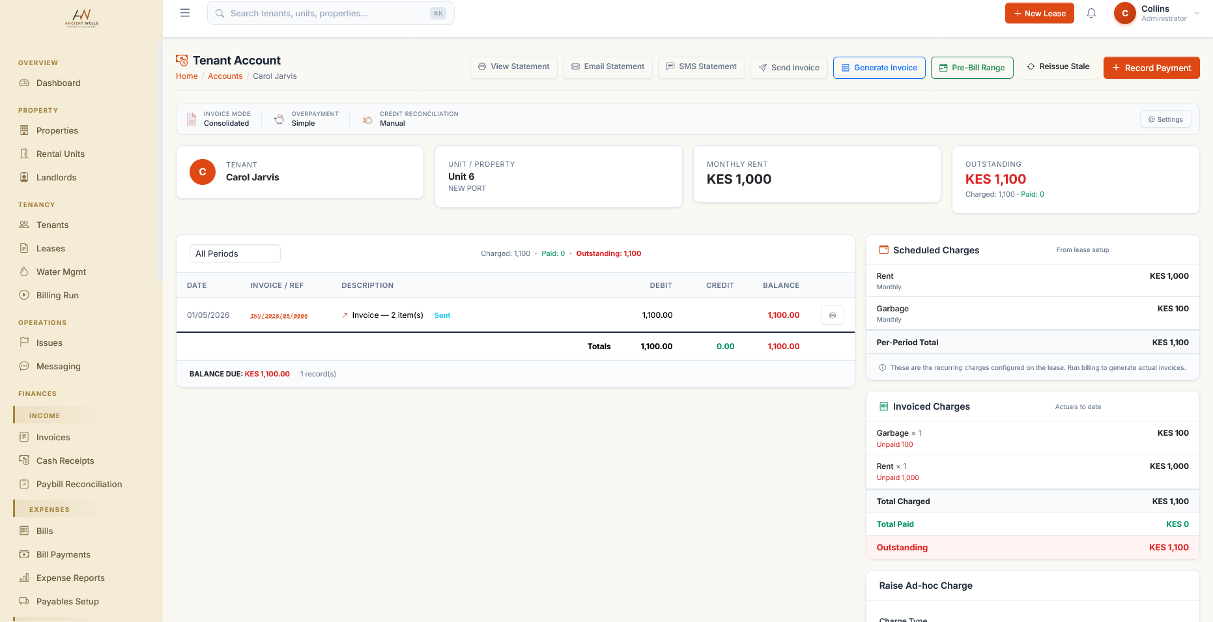Click the Billing Run play icon
1213x622 pixels.
pyautogui.click(x=24, y=295)
